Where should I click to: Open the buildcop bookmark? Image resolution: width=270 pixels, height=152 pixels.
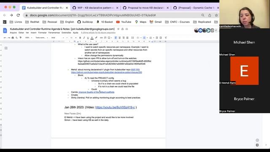click(x=85, y=22)
